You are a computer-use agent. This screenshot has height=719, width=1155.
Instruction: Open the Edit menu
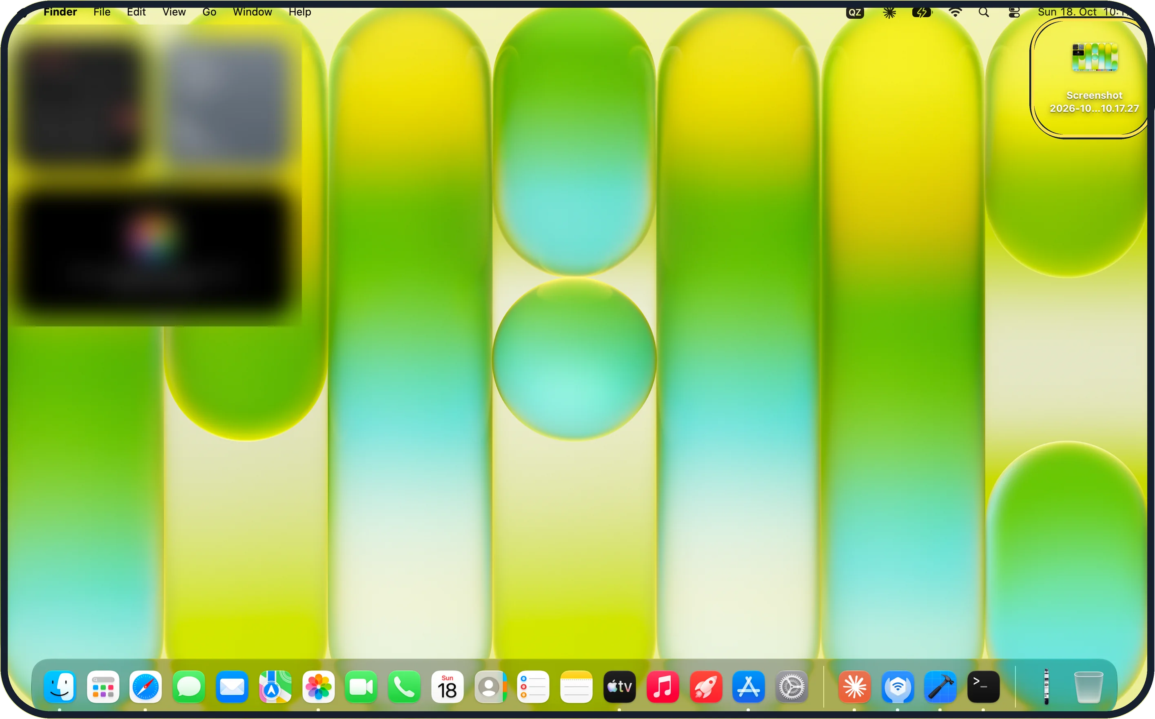tap(136, 12)
